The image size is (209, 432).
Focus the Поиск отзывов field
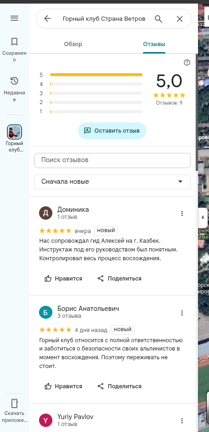click(x=113, y=160)
